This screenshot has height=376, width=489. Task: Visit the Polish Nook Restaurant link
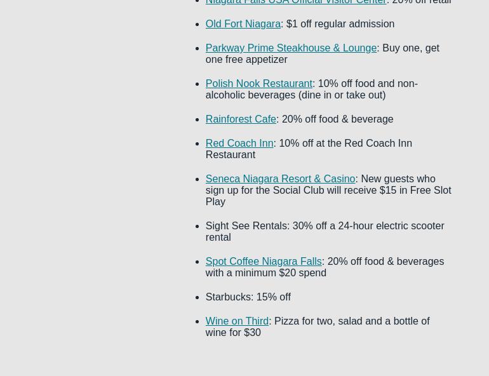point(258,84)
